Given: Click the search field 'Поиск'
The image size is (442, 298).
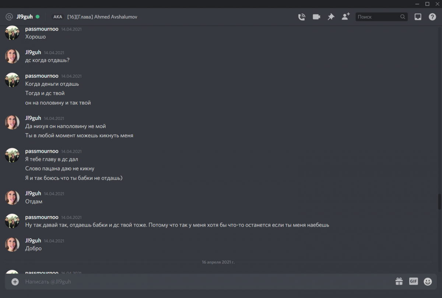Looking at the screenshot, I should coord(378,17).
